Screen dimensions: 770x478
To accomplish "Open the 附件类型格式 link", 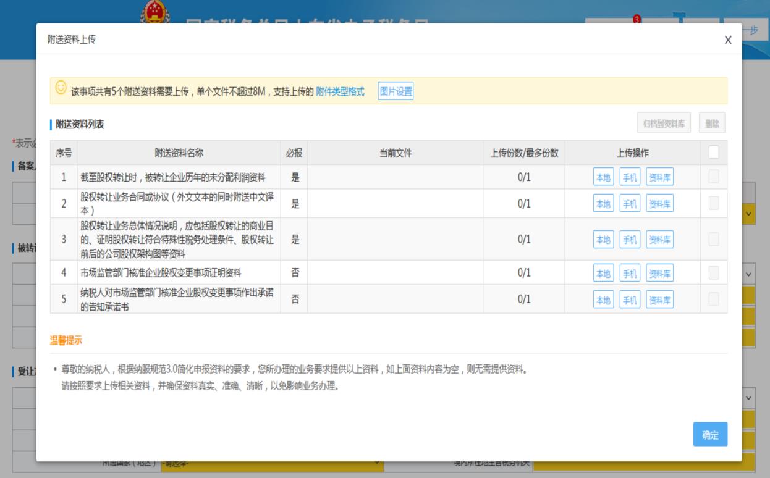I will [x=340, y=92].
